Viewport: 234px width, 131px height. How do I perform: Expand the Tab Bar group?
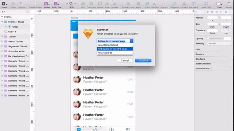2,36
